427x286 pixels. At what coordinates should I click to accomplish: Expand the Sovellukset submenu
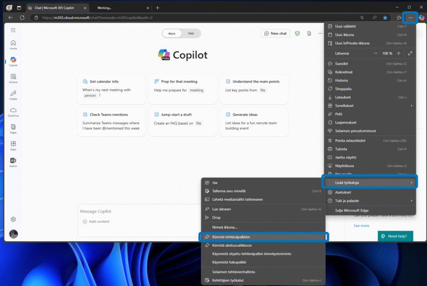pyautogui.click(x=370, y=105)
